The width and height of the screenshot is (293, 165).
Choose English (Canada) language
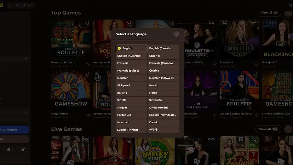(164, 48)
